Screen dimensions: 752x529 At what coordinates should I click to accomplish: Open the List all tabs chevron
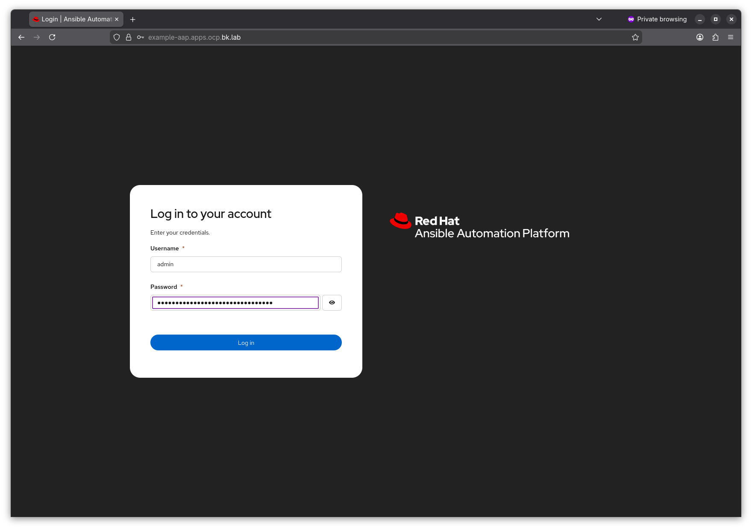pyautogui.click(x=599, y=19)
